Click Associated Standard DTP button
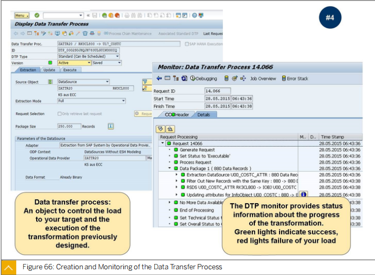 (178, 34)
